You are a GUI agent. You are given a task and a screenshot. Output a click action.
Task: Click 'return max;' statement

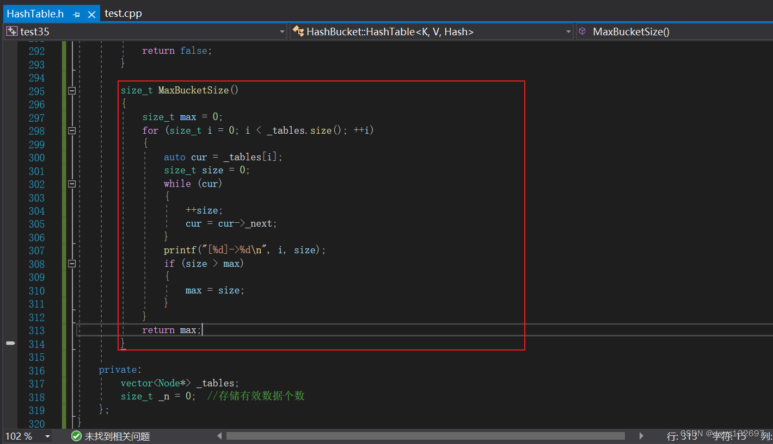pos(172,330)
